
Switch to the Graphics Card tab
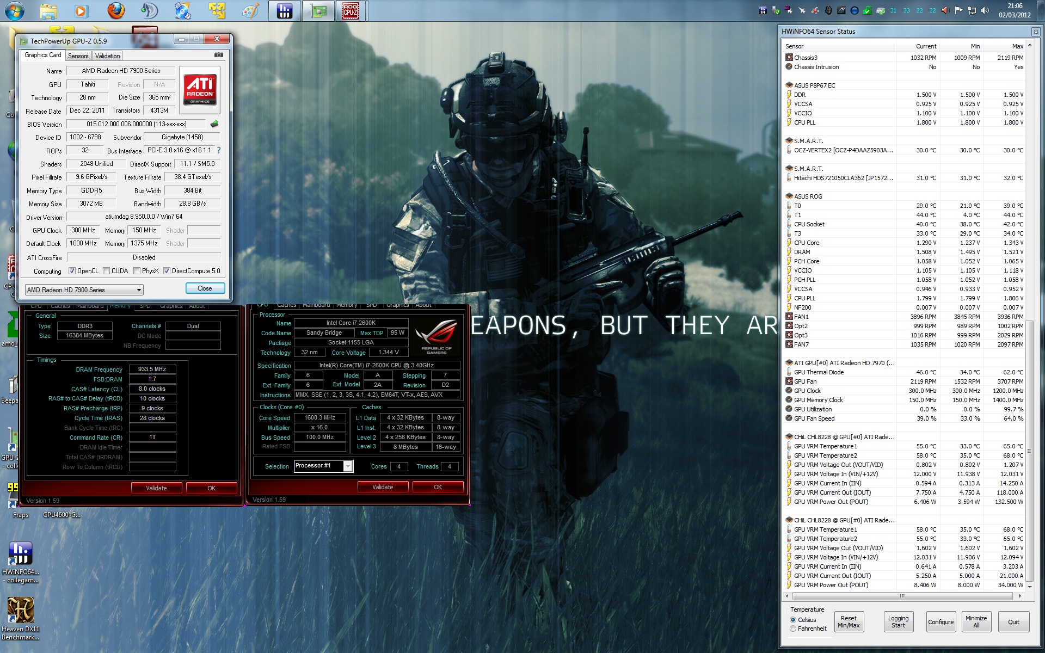click(x=43, y=55)
